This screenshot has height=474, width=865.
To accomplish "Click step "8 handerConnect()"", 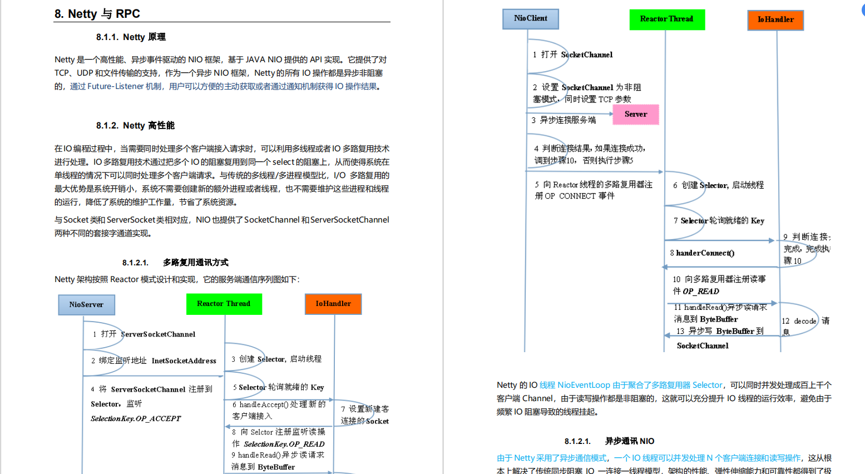I will (x=702, y=253).
